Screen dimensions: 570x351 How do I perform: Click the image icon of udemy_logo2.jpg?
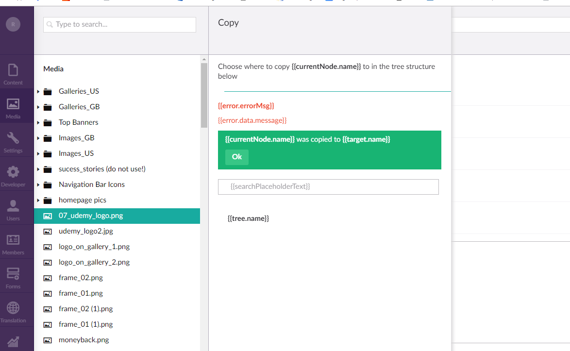[48, 232]
